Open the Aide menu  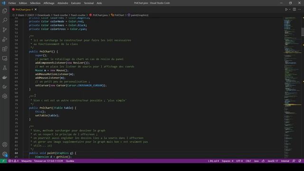click(x=99, y=3)
